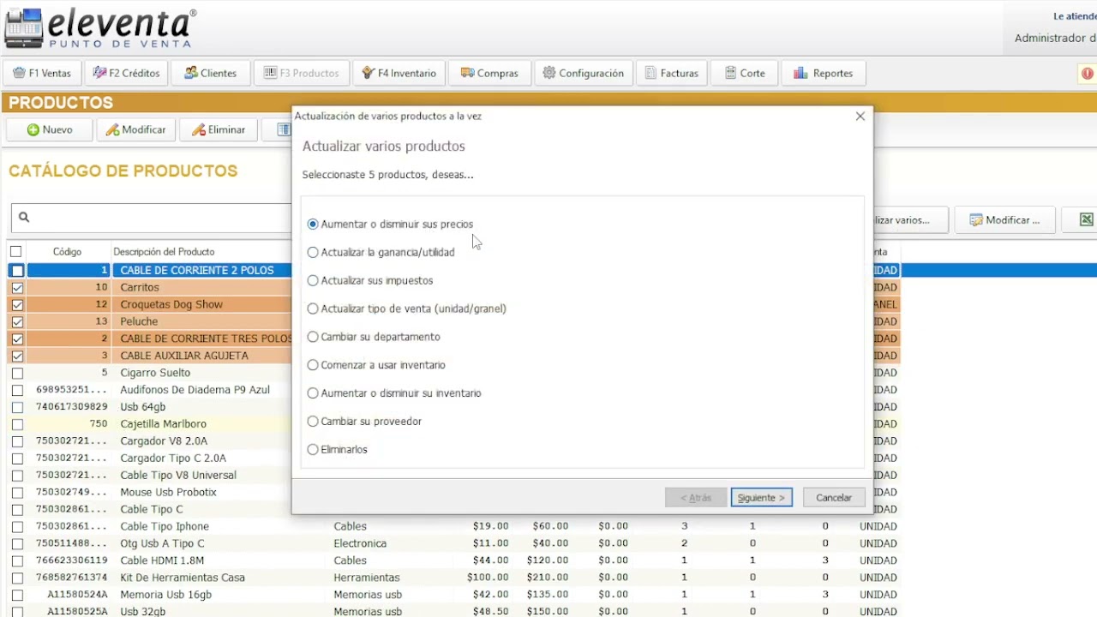Select Aumentar o disminuir su inventario option
The height and width of the screenshot is (617, 1097).
click(394, 393)
